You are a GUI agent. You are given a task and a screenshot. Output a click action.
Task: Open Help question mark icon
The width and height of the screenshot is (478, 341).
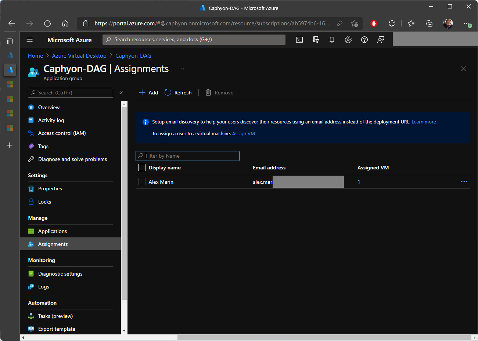(364, 40)
